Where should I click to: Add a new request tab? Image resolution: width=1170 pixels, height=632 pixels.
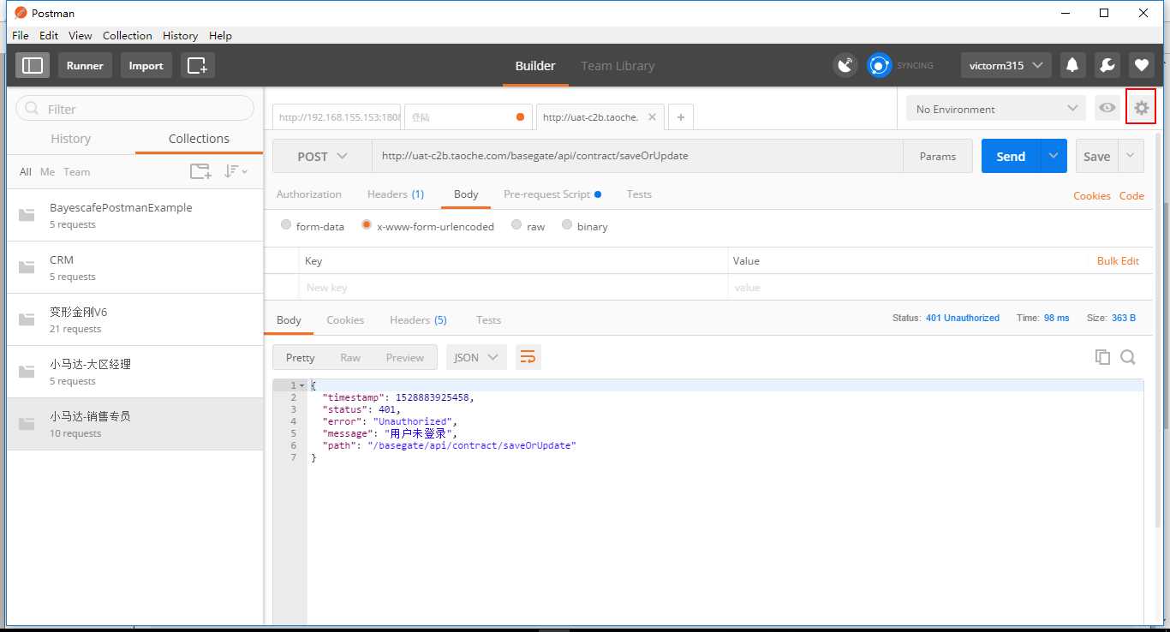pyautogui.click(x=681, y=117)
